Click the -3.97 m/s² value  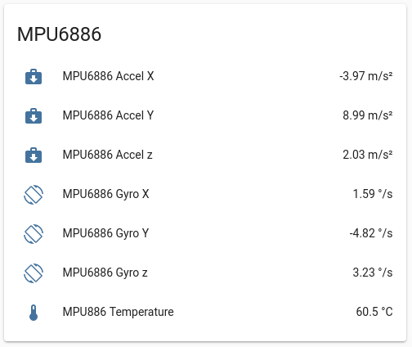pos(366,76)
